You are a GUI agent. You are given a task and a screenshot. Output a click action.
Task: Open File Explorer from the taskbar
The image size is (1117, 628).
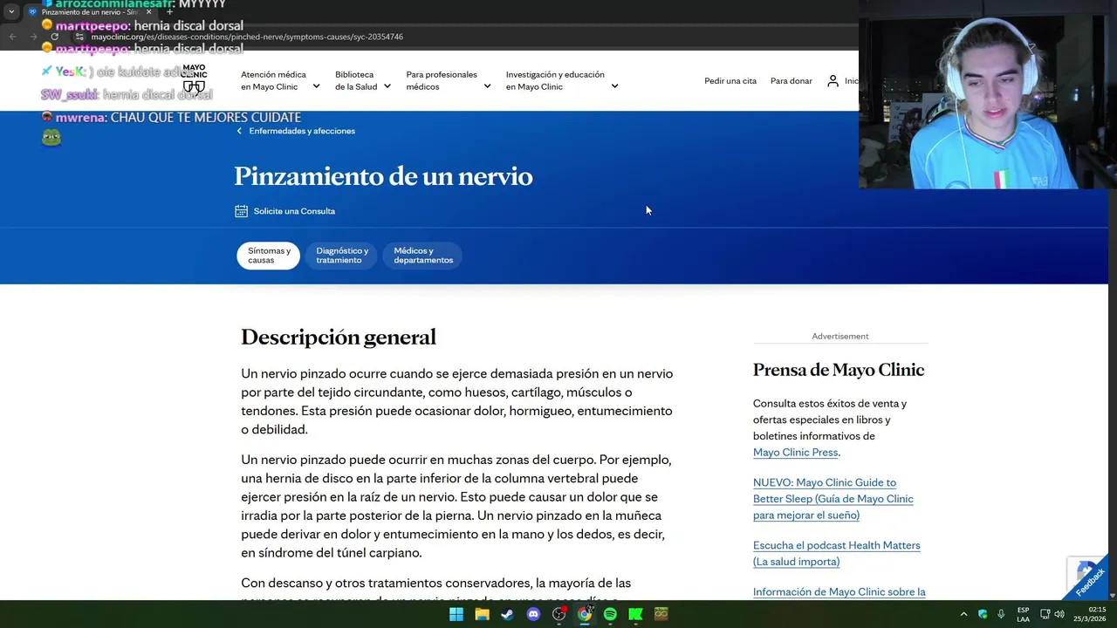tap(482, 614)
